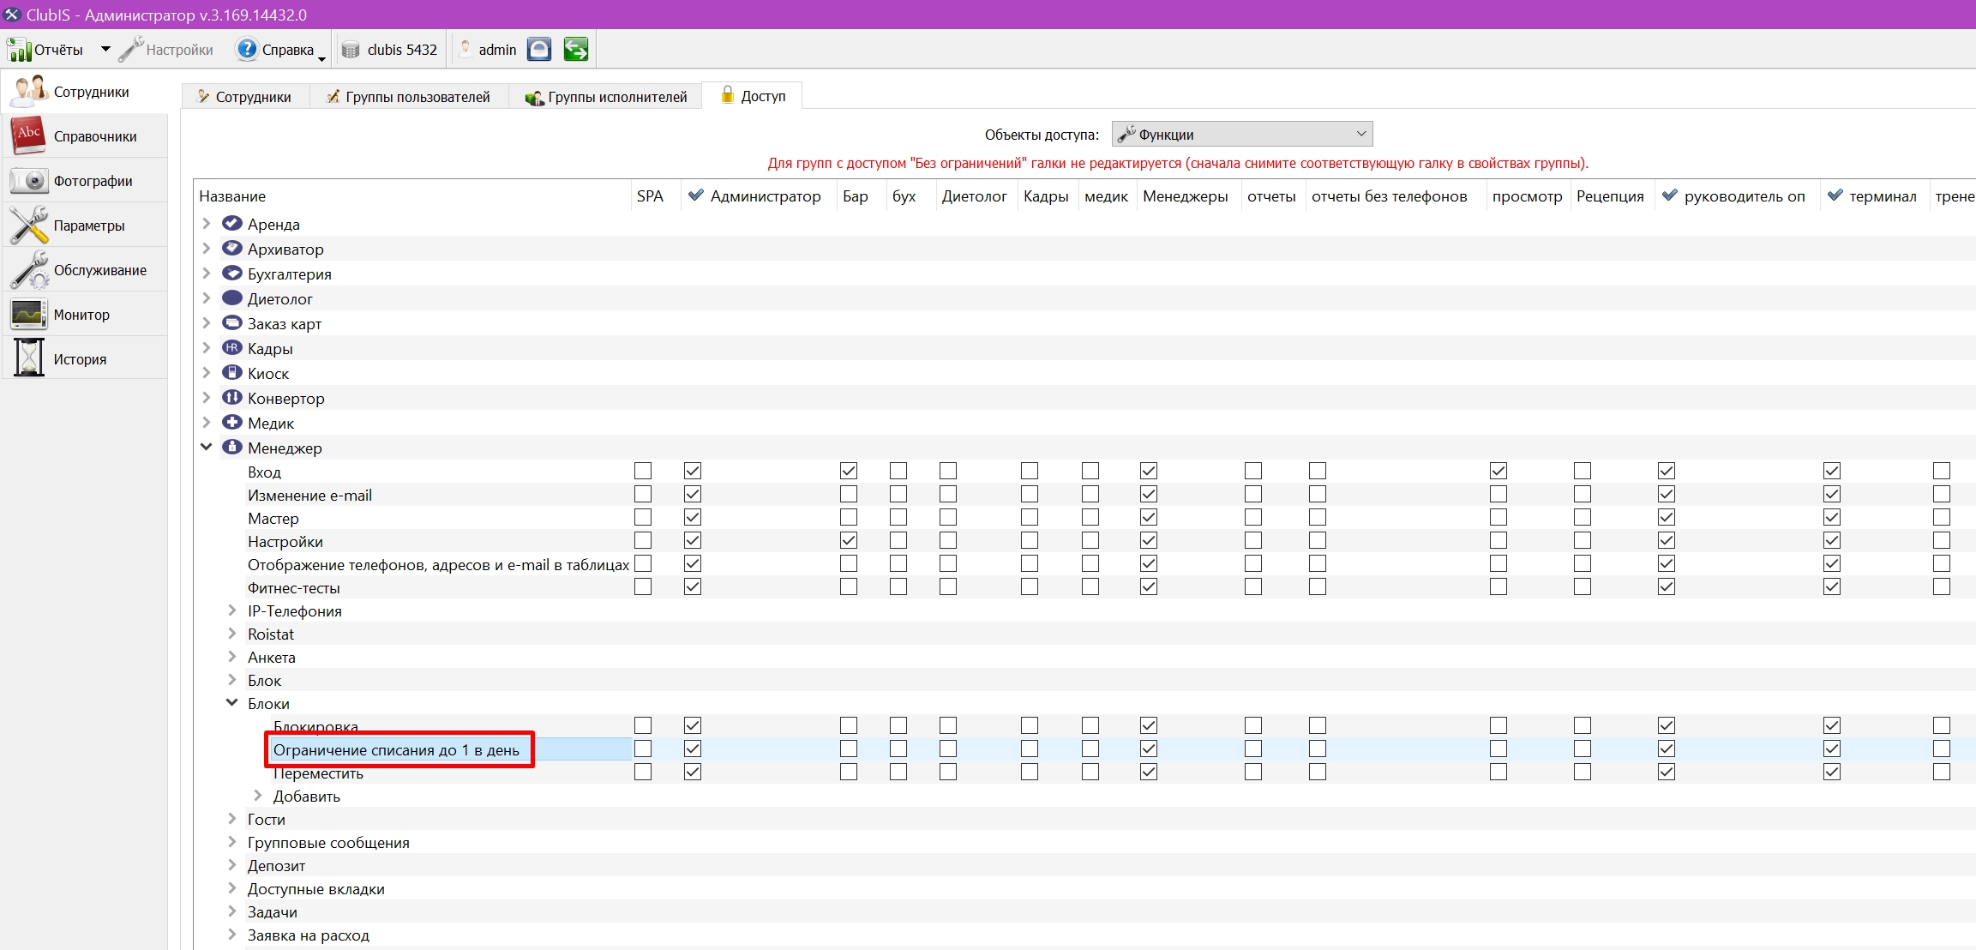Click the Менеджеры column header
The height and width of the screenshot is (950, 1976).
(x=1186, y=196)
